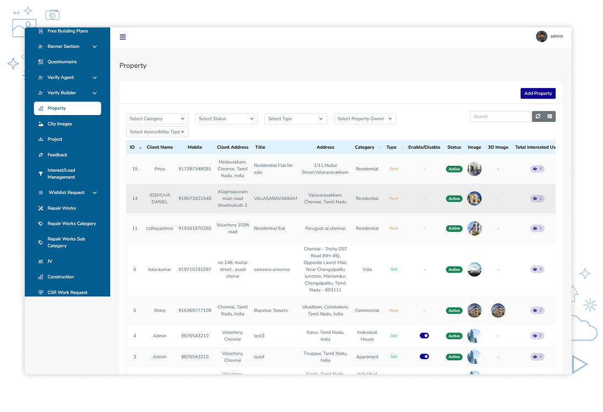The width and height of the screenshot is (603, 412).
Task: Click Active status badge for Bayview Towers
Action: tap(454, 311)
